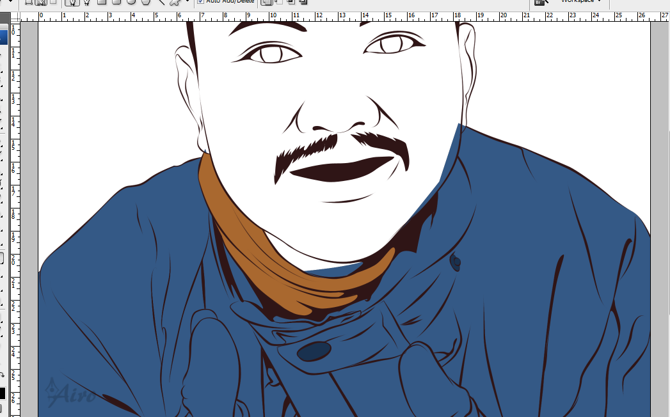This screenshot has width=670, height=417.
Task: Open the Workspace dropdown
Action: 580,2
